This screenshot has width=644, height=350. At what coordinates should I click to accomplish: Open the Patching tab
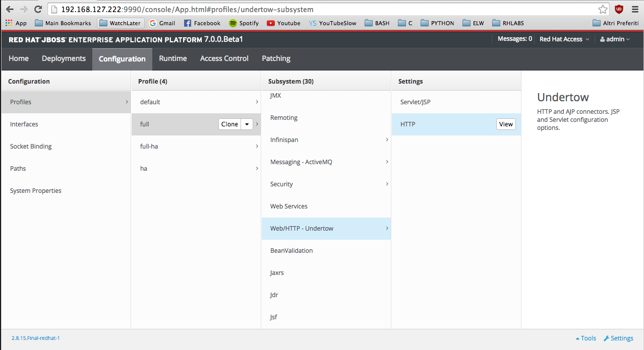coord(276,58)
